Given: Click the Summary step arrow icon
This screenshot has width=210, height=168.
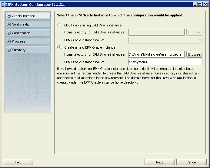Looking at the screenshot, I should [9, 50].
